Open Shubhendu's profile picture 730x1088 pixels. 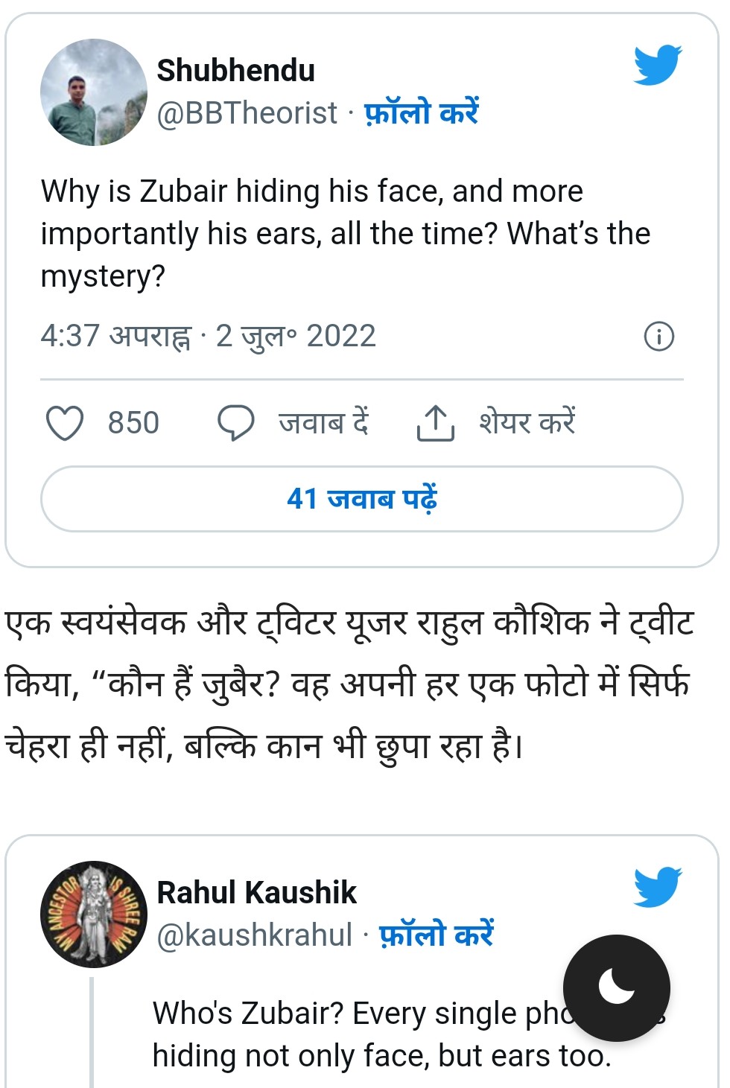[94, 92]
